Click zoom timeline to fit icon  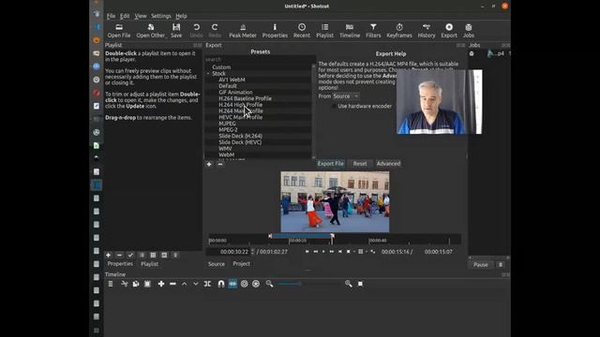click(x=360, y=284)
